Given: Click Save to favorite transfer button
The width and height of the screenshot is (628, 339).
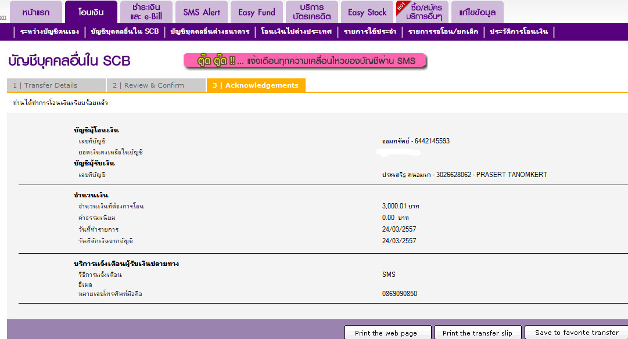Looking at the screenshot, I should coord(576,333).
